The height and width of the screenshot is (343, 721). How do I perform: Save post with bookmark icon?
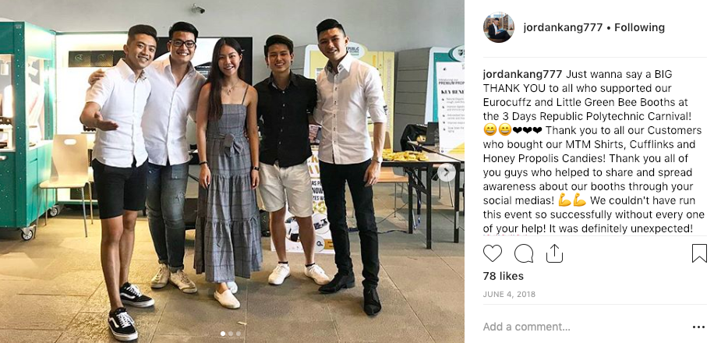(x=699, y=253)
